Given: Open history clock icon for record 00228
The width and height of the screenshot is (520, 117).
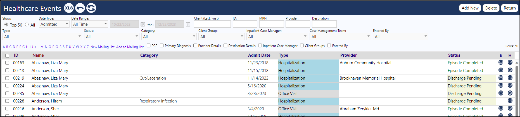Looking at the screenshot, I should [510, 101].
